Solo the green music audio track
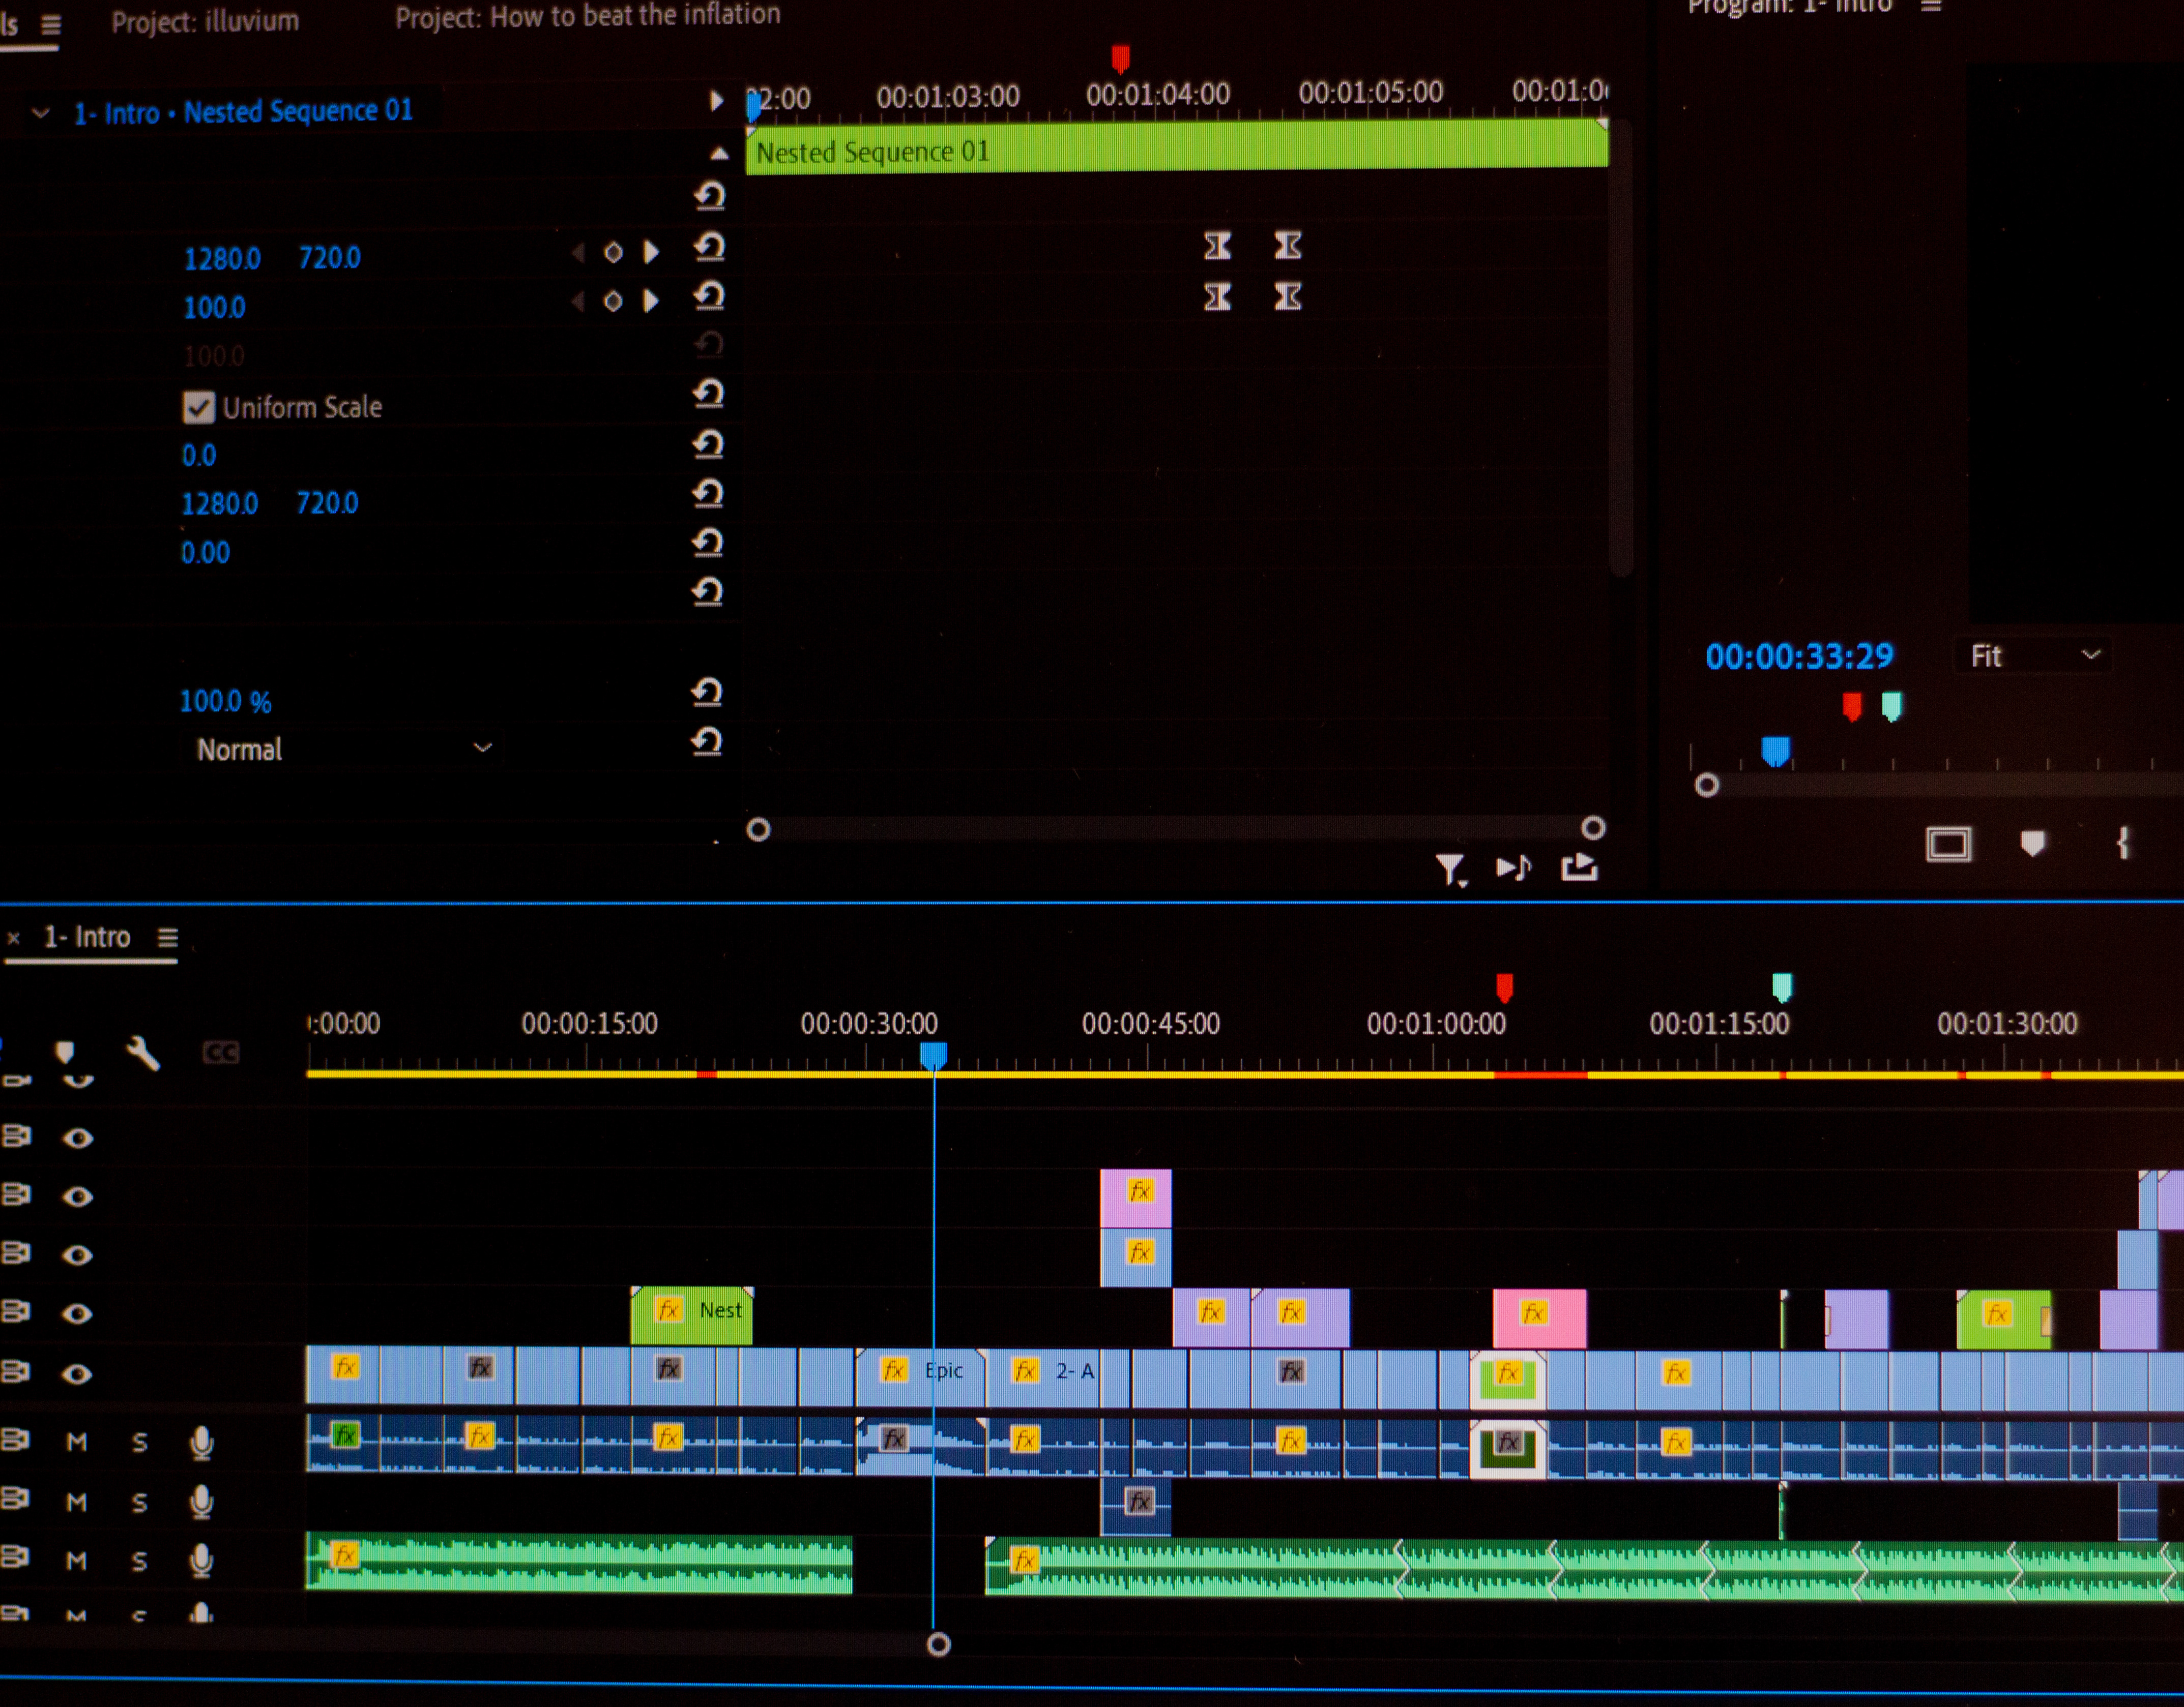This screenshot has width=2184, height=1707. [x=140, y=1561]
